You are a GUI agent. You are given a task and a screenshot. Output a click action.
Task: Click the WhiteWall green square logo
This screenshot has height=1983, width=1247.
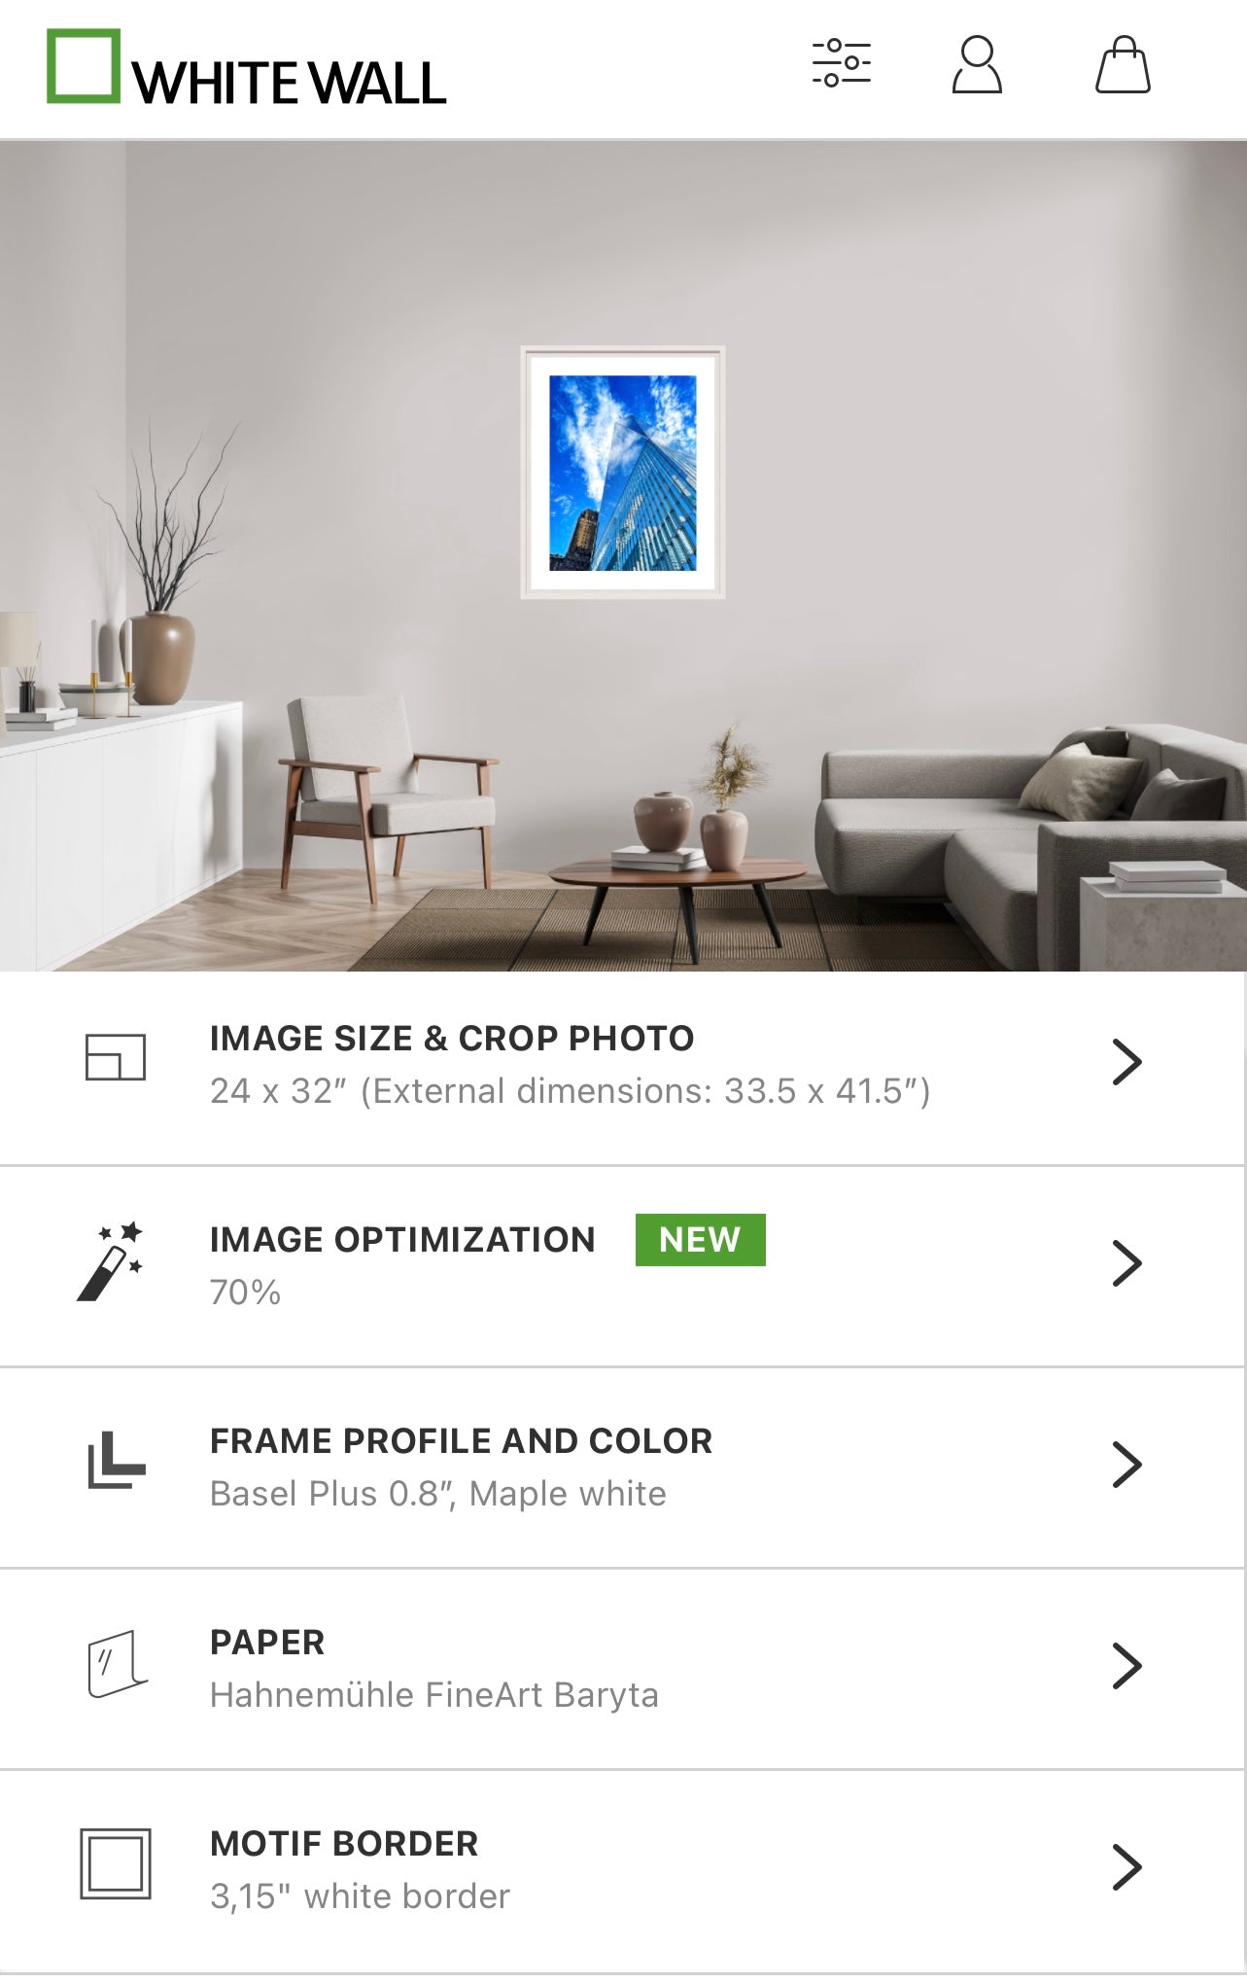pos(84,65)
